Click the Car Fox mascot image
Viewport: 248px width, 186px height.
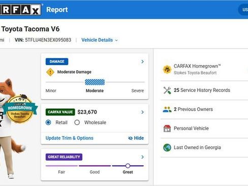(12, 129)
